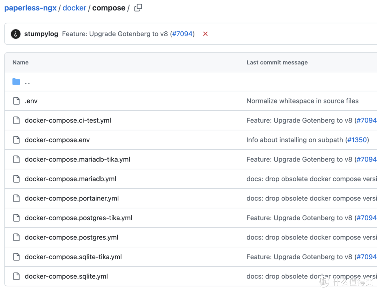Viewport: 377px width, 291px height.
Task: Click file icon beside docker-compose.sqlite.yml
Action: (16, 276)
